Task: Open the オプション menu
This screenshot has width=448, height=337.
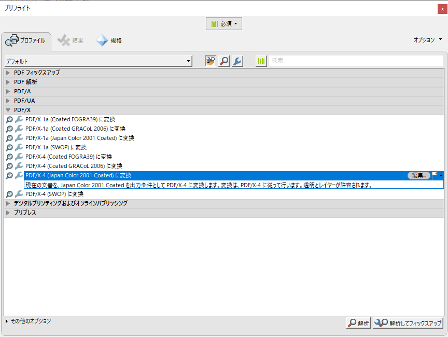Action: pyautogui.click(x=427, y=39)
